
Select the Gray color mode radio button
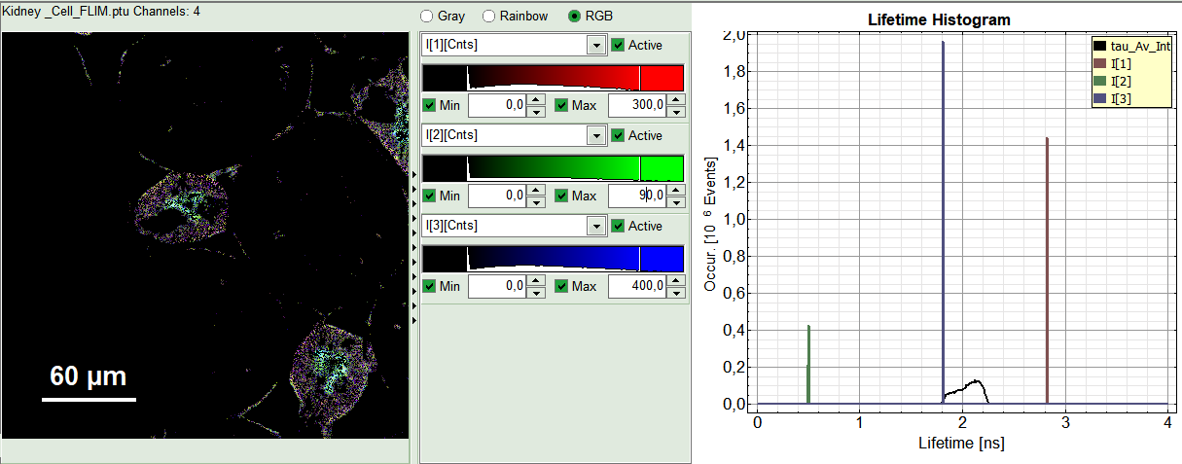[426, 17]
